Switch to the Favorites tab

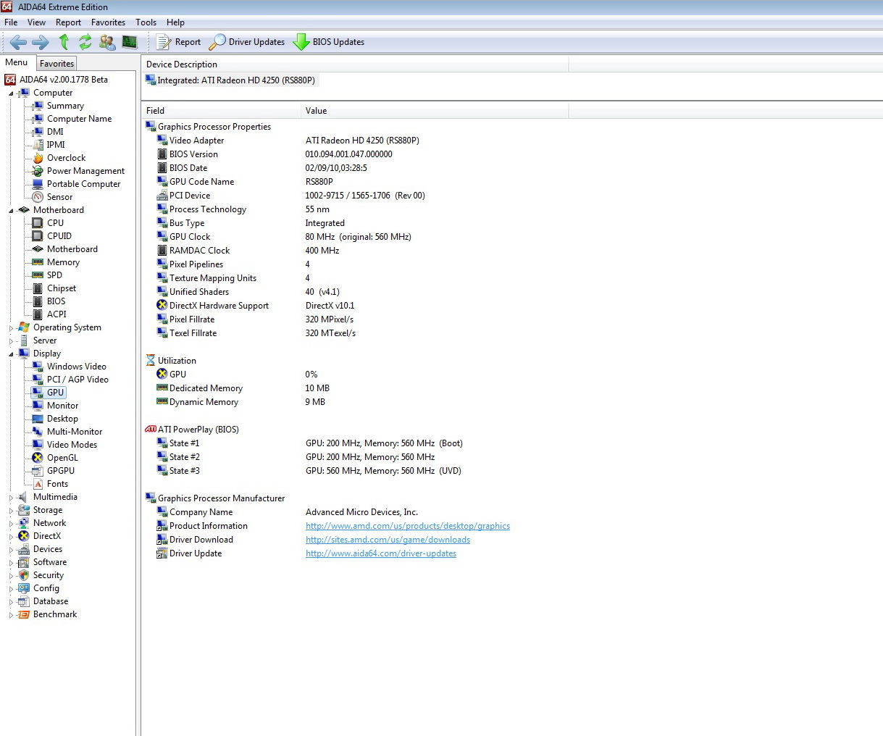tap(57, 64)
